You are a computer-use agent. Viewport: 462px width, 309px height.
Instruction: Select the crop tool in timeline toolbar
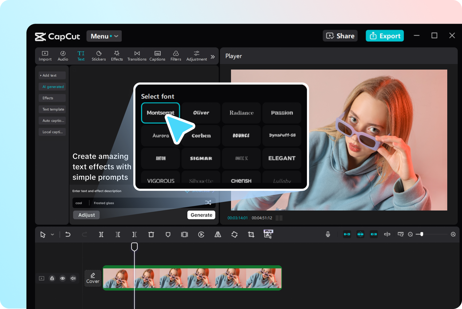(251, 235)
